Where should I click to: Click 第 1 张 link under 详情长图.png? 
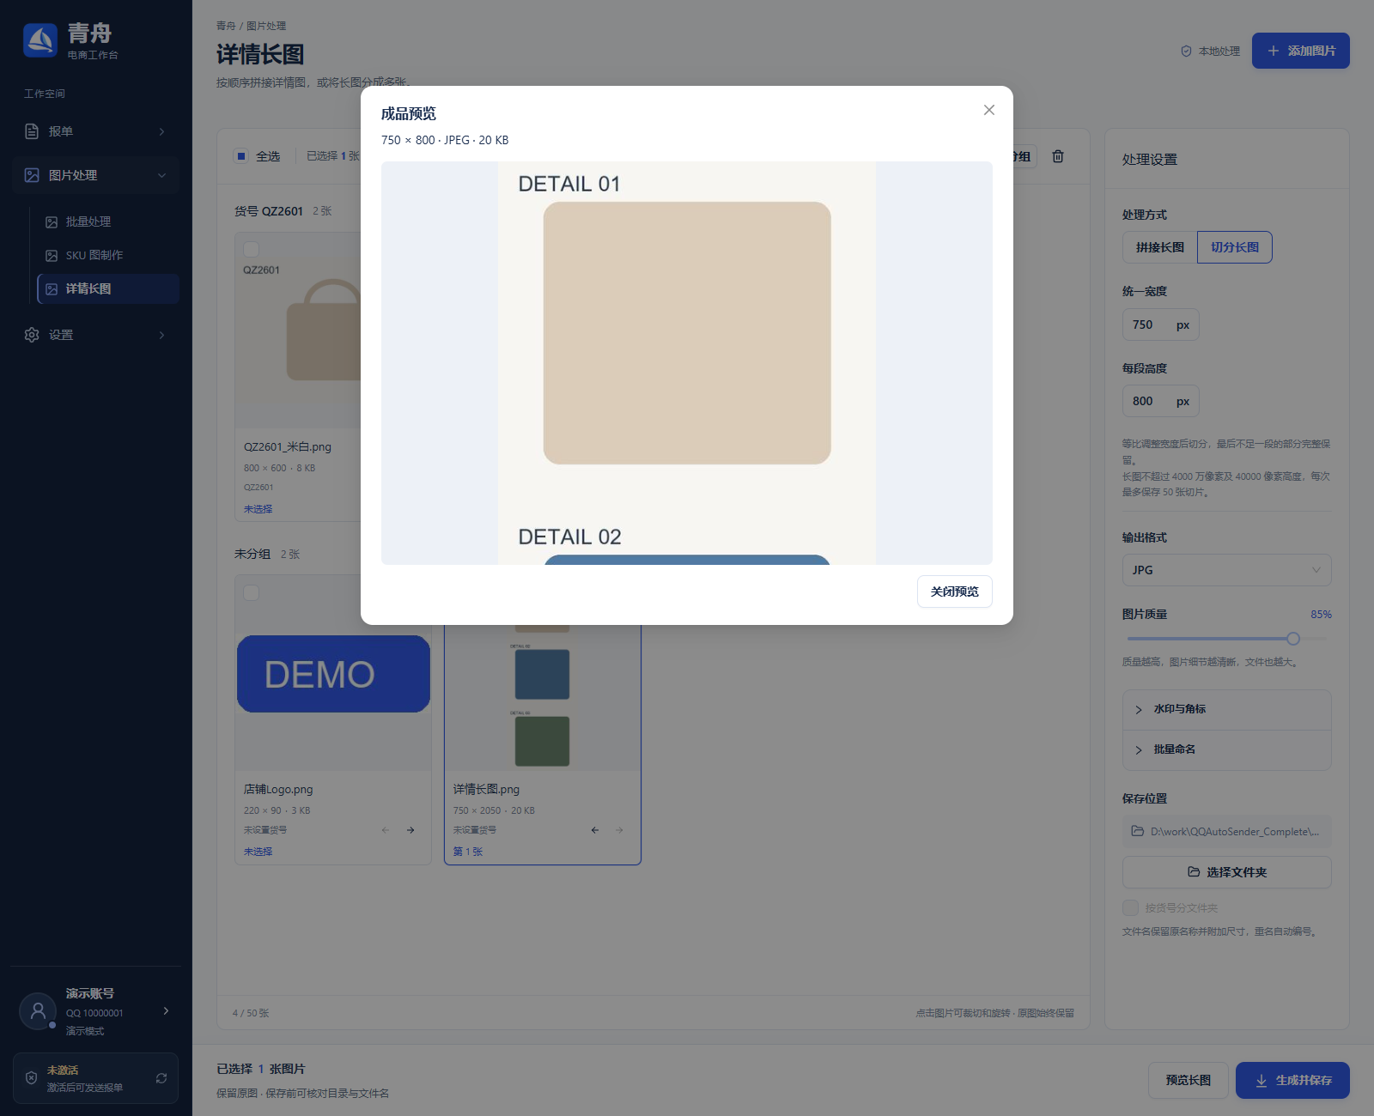click(468, 852)
